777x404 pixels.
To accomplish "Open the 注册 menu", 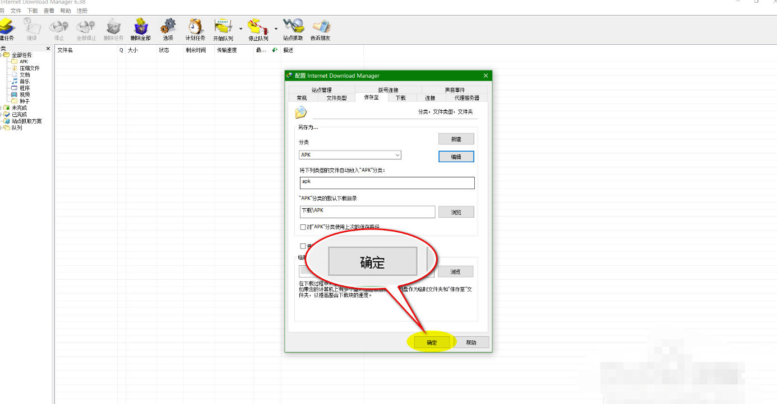I will click(82, 11).
